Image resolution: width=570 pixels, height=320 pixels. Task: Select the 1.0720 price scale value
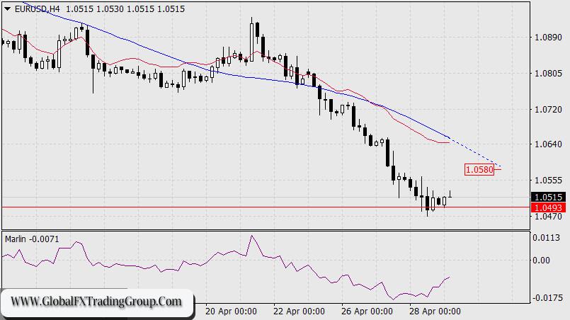pyautogui.click(x=548, y=109)
